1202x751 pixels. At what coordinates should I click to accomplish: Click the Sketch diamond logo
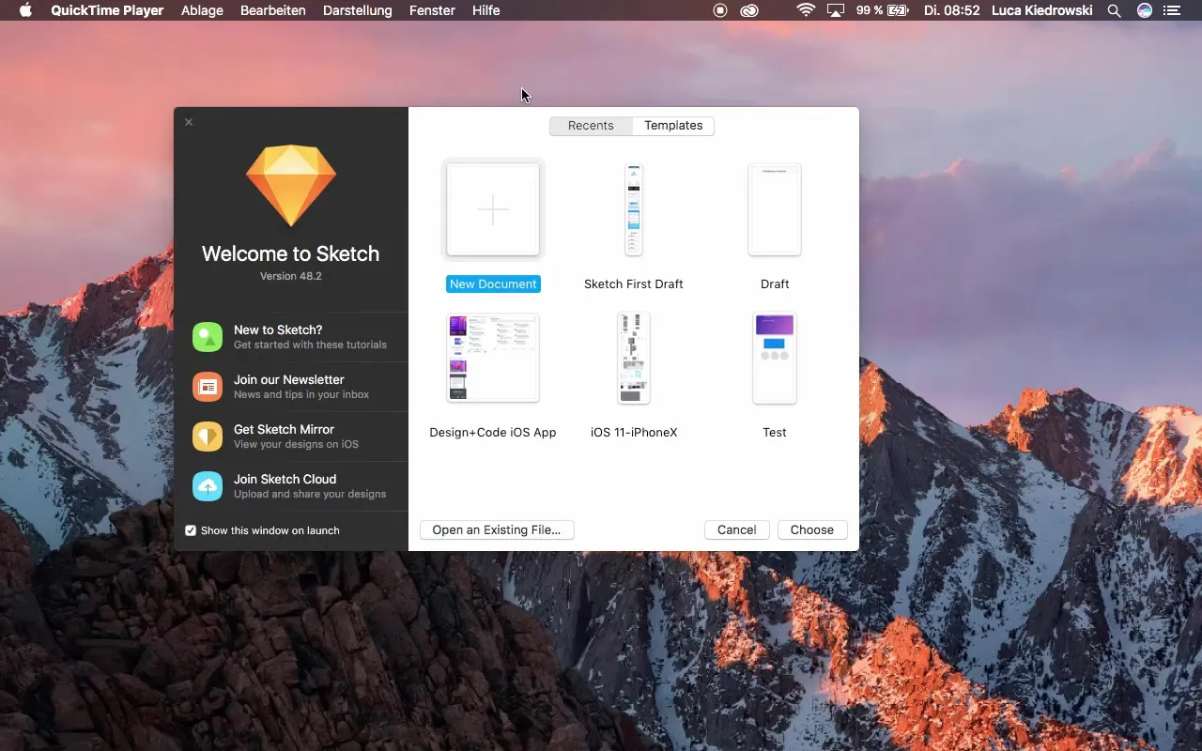[x=291, y=186]
